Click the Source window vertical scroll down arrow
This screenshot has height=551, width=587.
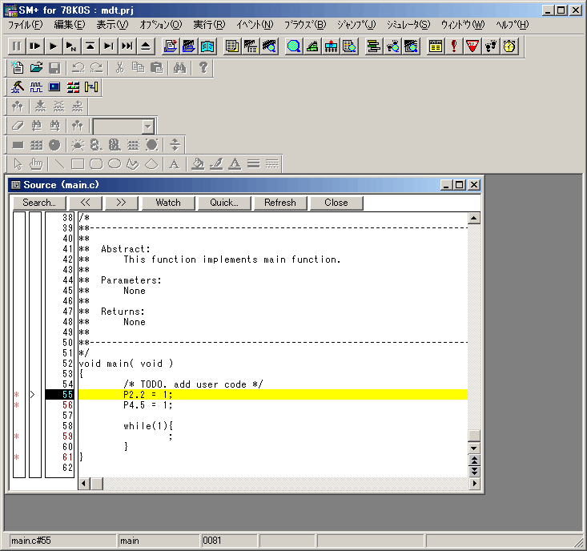(474, 448)
